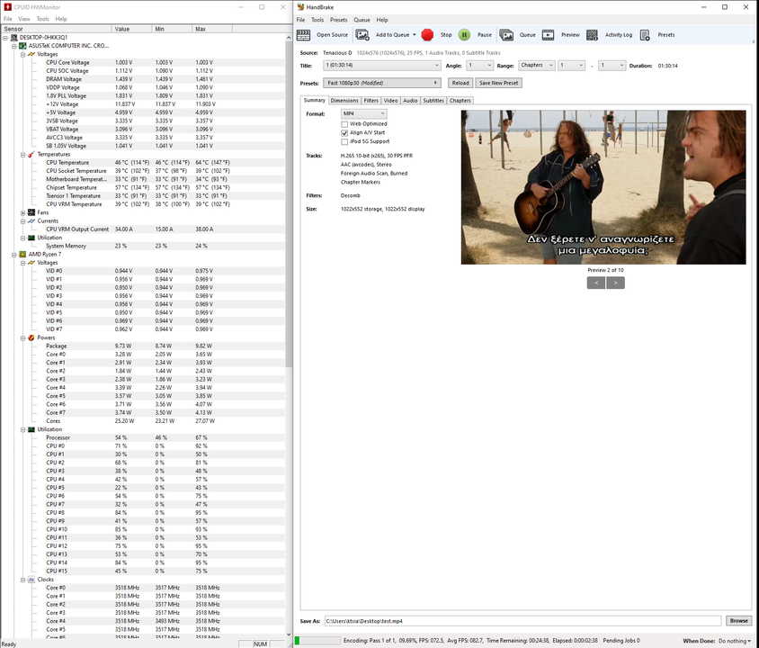Open the Format MP4 dropdown
The image size is (759, 648).
pyautogui.click(x=363, y=113)
